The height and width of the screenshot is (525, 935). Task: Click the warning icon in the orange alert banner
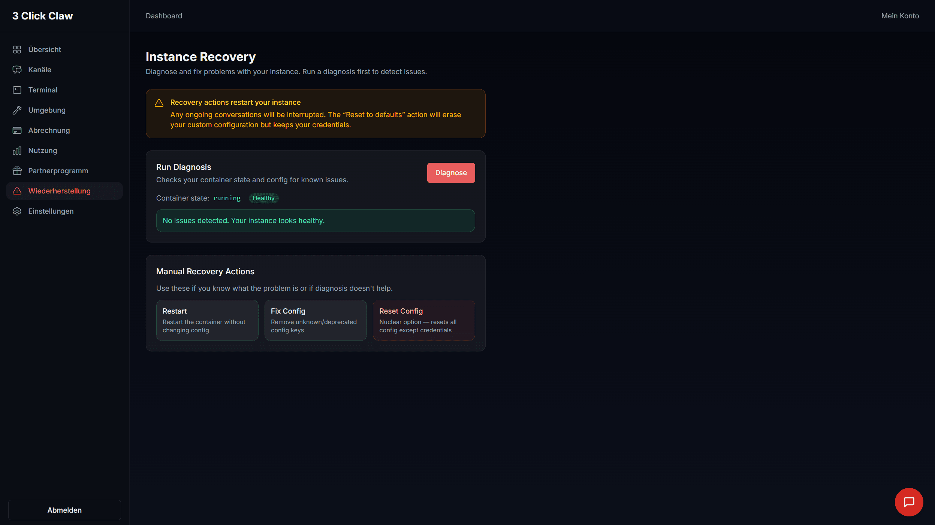coord(159,103)
